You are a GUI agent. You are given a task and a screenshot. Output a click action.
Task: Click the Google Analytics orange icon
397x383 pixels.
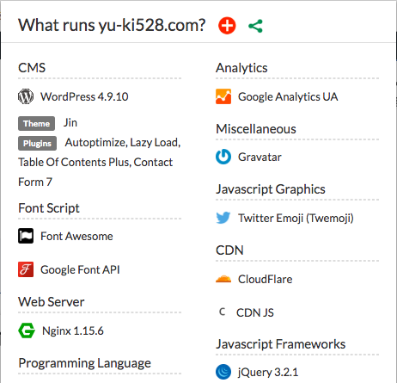click(223, 96)
